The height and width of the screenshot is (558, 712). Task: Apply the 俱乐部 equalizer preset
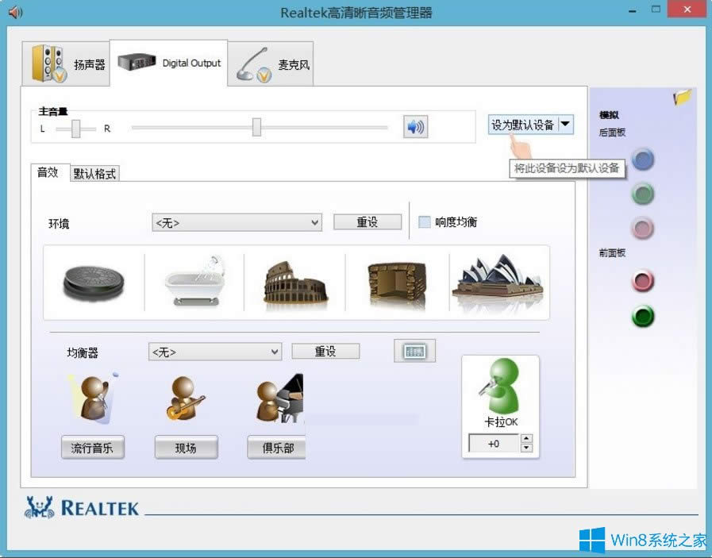pyautogui.click(x=276, y=448)
